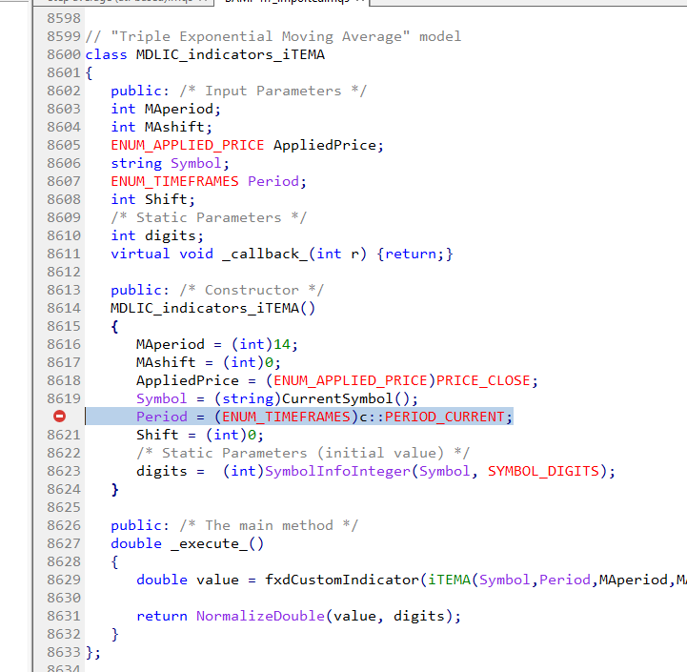Click line number 8633 in gutter
The image size is (687, 672).
click(64, 652)
